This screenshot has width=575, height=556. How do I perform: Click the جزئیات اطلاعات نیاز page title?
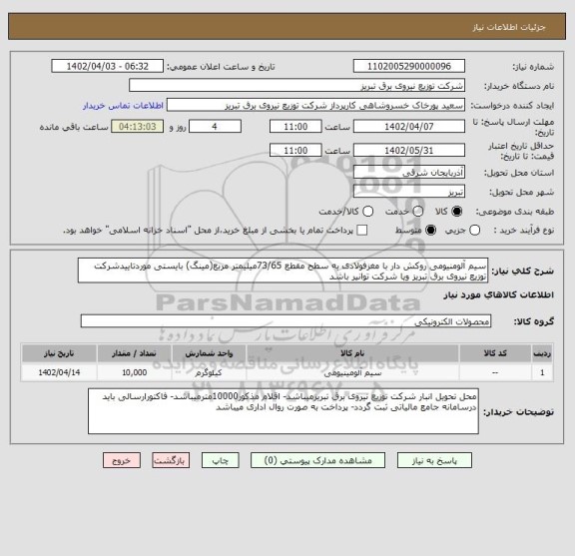(509, 28)
